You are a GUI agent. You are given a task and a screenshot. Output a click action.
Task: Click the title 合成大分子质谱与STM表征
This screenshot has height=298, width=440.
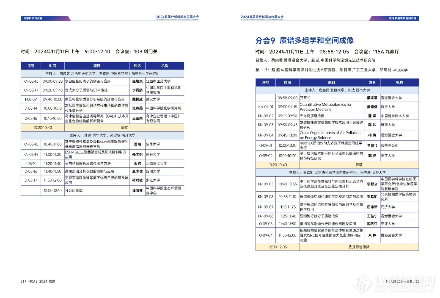coord(86,90)
